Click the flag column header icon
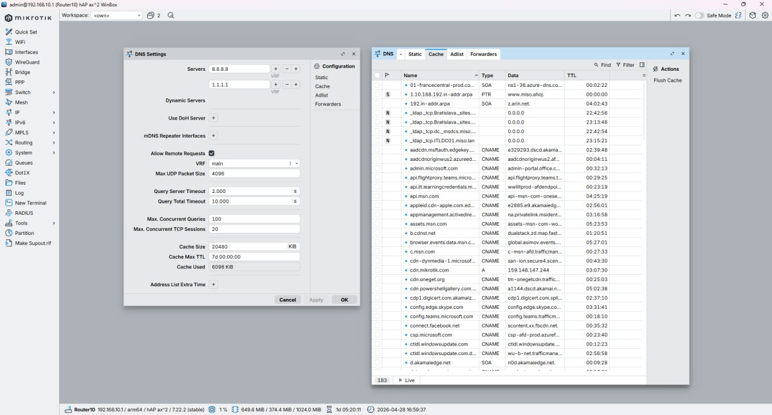 [x=387, y=75]
